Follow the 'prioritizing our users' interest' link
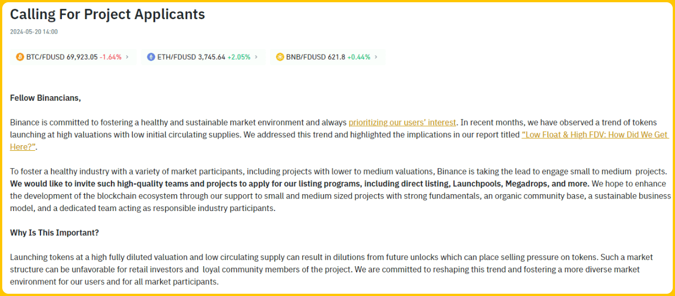The width and height of the screenshot is (675, 296). coord(402,122)
